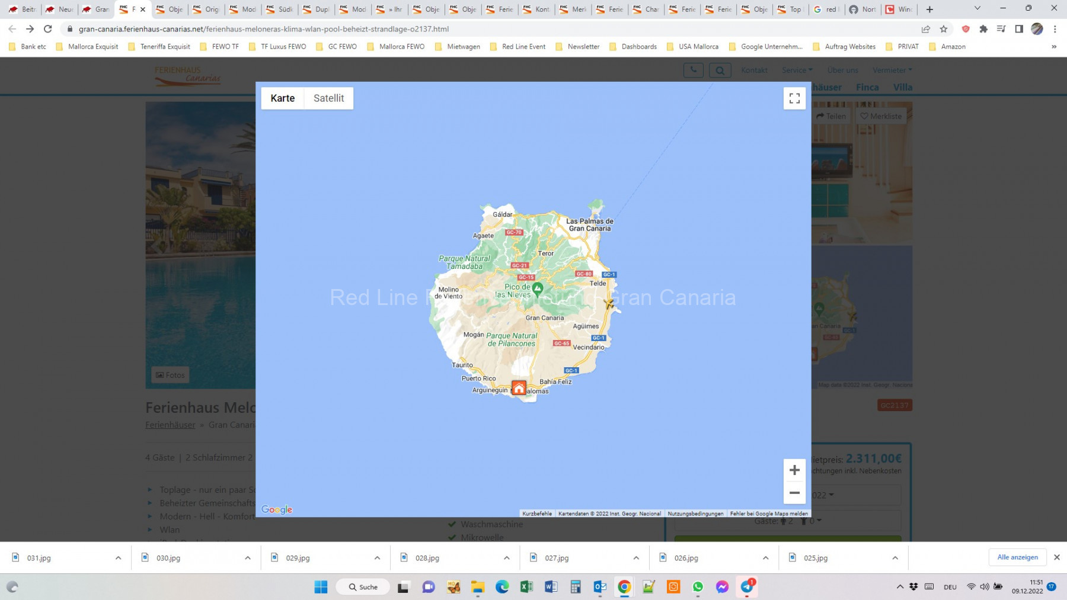Open the red shield extension icon
Image resolution: width=1067 pixels, height=600 pixels.
pos(966,28)
